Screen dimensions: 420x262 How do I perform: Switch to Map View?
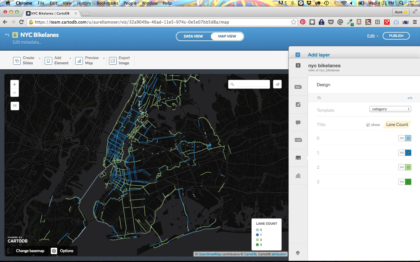click(227, 36)
